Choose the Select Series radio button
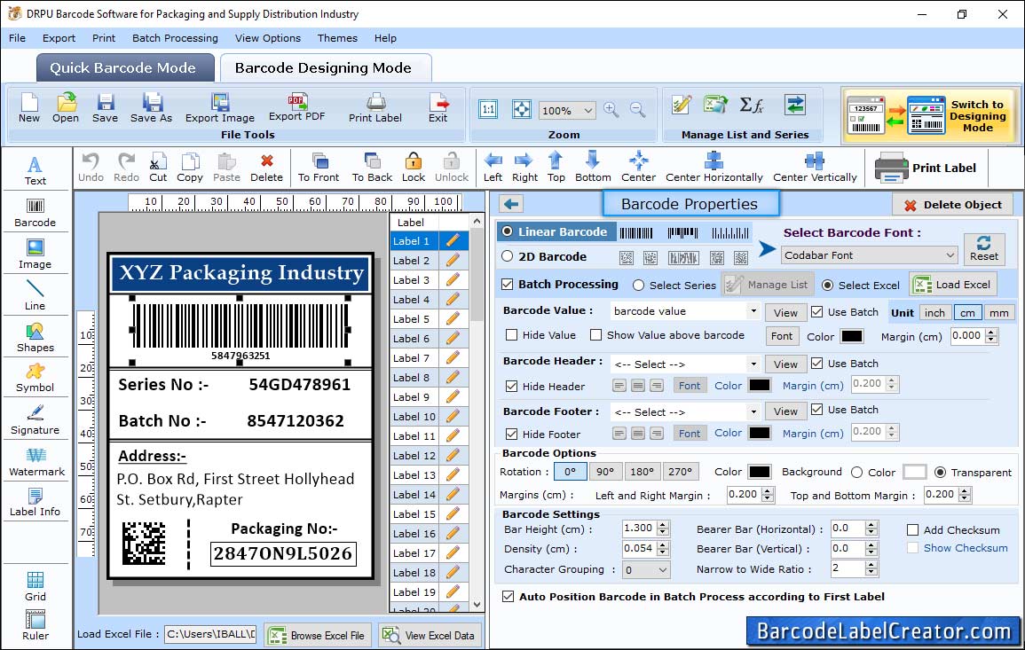 click(x=639, y=286)
